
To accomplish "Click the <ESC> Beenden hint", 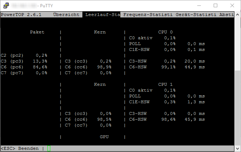I will pyautogui.click(x=20, y=148).
